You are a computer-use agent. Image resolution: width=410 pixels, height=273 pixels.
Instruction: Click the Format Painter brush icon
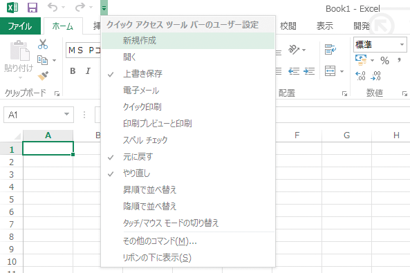43,75
